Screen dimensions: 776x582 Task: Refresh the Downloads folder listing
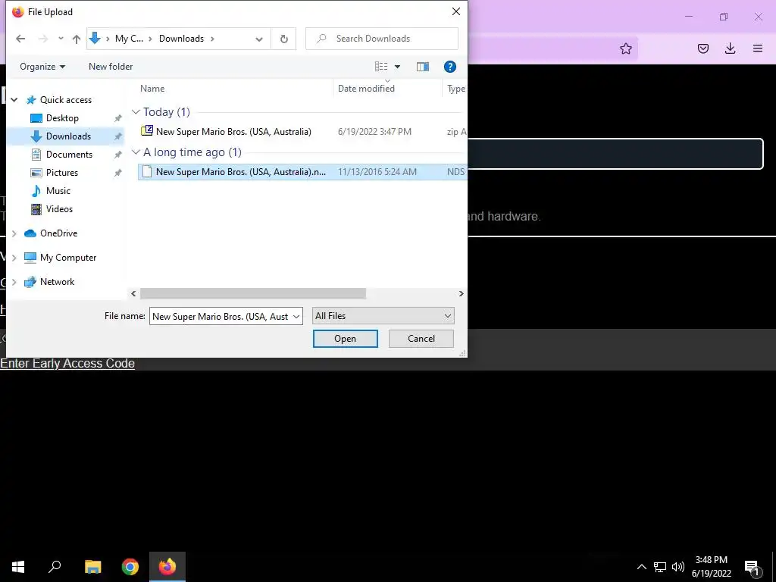click(x=283, y=39)
